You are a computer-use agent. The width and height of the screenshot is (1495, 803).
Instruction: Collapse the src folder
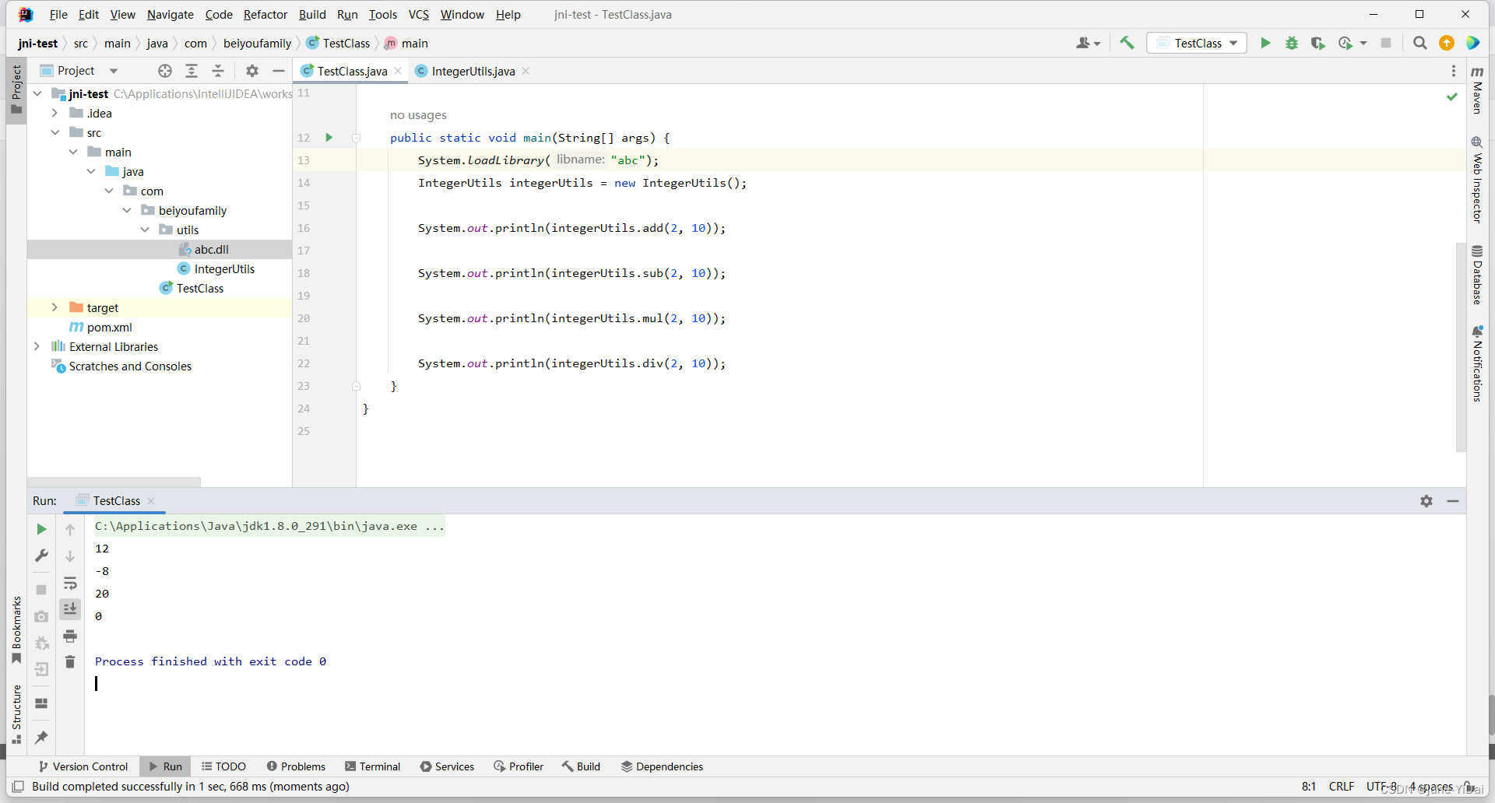(55, 132)
